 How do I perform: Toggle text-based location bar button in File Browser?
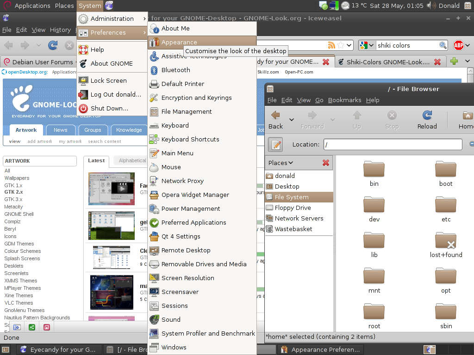pyautogui.click(x=275, y=145)
